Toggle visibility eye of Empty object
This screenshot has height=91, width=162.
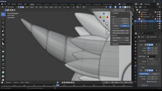(x=157, y=14)
